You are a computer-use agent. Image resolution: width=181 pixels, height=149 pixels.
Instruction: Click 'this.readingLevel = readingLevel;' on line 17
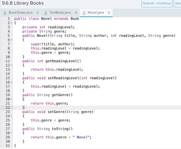point(65,86)
